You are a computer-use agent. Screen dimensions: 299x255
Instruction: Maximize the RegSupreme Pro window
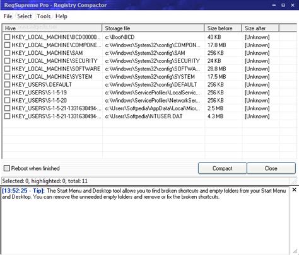click(283, 5)
